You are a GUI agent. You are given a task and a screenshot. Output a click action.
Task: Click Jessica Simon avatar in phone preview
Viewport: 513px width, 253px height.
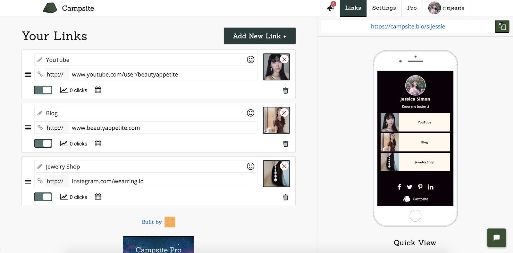(x=415, y=85)
